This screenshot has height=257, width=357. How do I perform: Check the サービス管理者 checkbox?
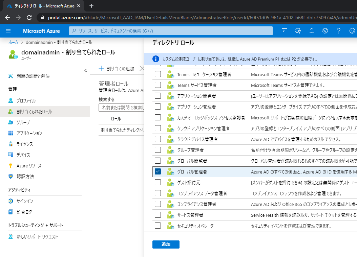tap(158, 215)
